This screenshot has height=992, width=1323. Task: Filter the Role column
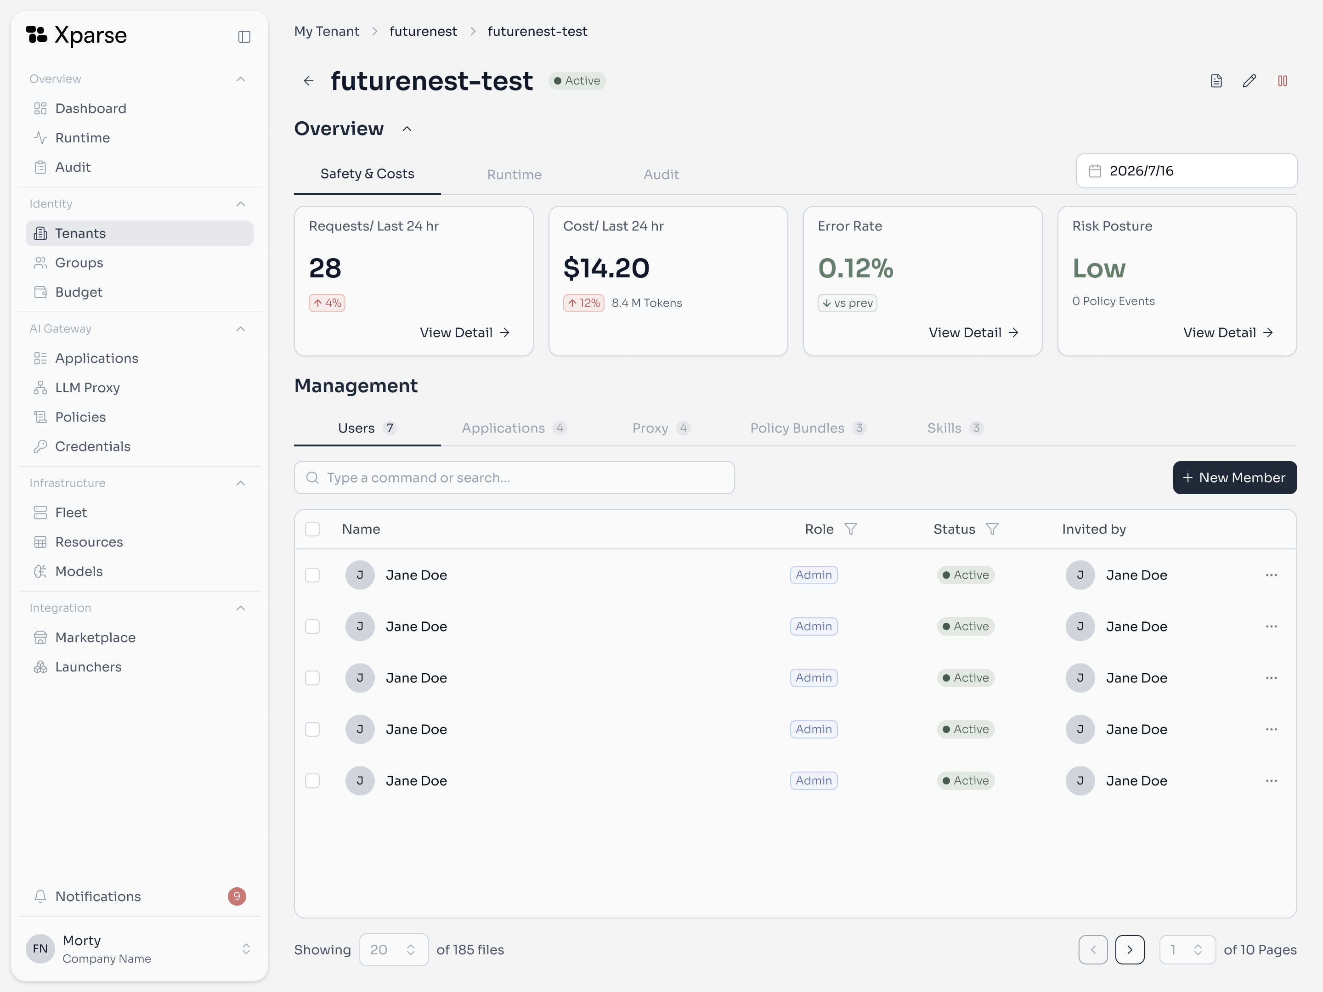click(850, 529)
